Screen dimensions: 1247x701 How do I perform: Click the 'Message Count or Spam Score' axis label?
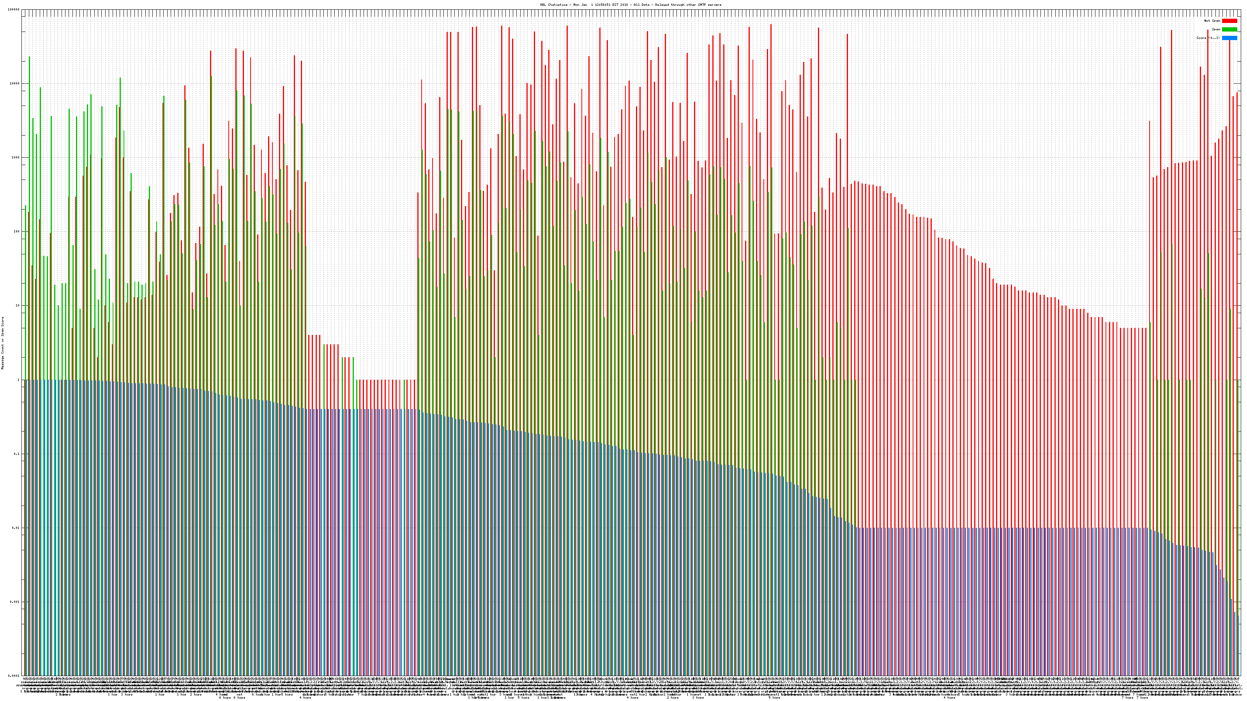[x=2, y=343]
